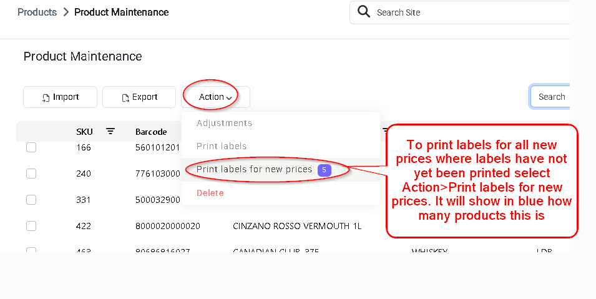The width and height of the screenshot is (596, 299).
Task: Select the checkbox for SKU 331
Action: tap(31, 200)
